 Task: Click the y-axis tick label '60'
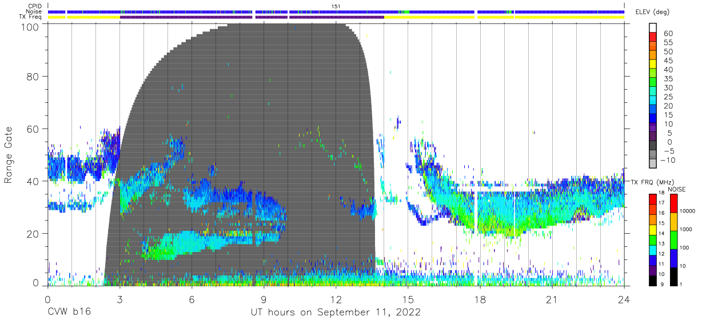[x=33, y=129]
